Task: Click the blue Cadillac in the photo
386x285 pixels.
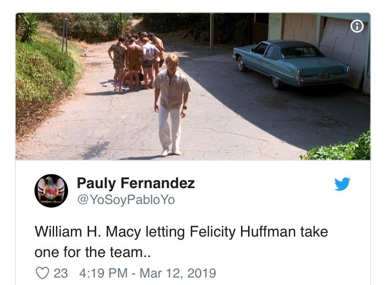Action: [x=291, y=64]
